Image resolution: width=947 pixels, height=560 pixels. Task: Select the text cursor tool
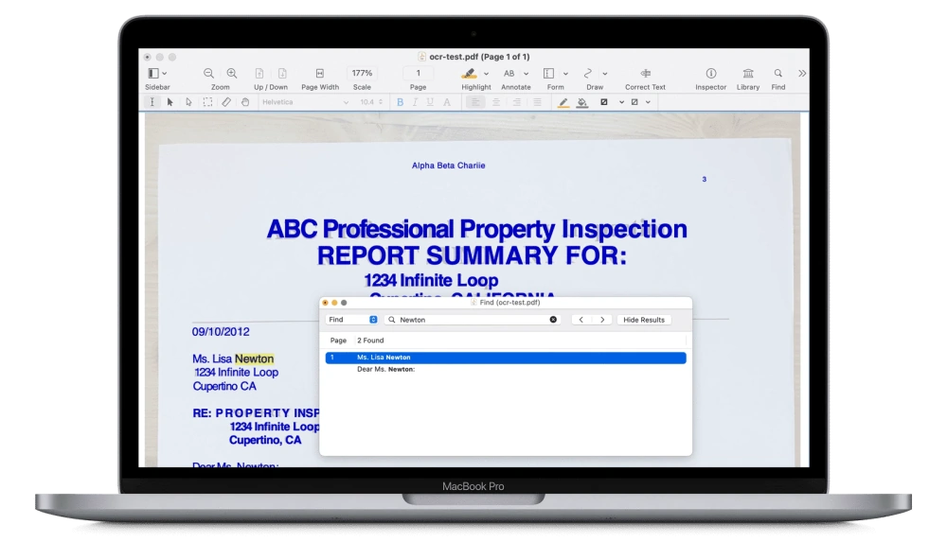152,102
